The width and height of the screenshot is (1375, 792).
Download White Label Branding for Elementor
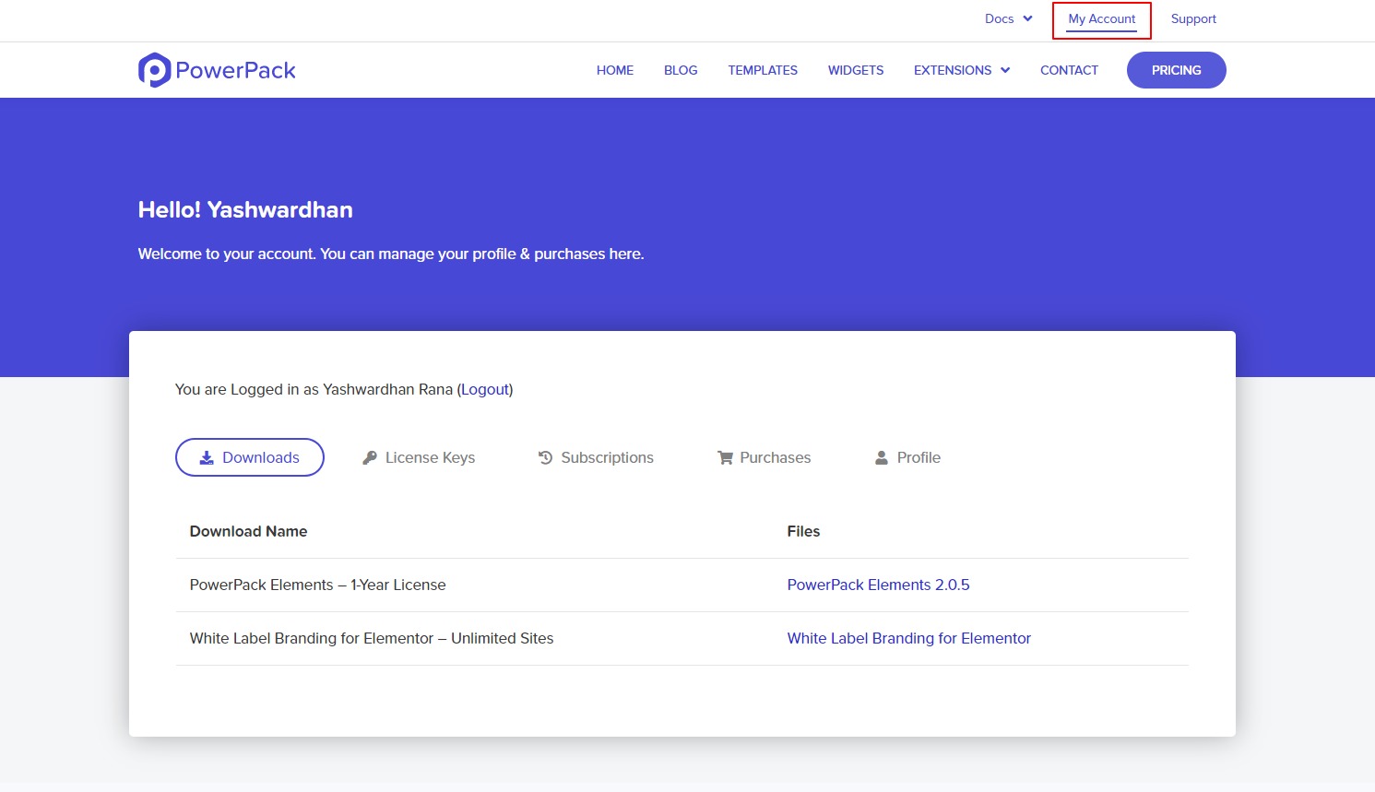tap(908, 638)
